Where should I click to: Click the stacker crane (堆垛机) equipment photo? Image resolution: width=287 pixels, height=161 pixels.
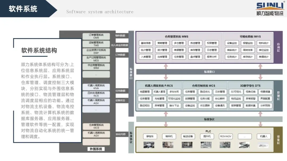coord(168,145)
